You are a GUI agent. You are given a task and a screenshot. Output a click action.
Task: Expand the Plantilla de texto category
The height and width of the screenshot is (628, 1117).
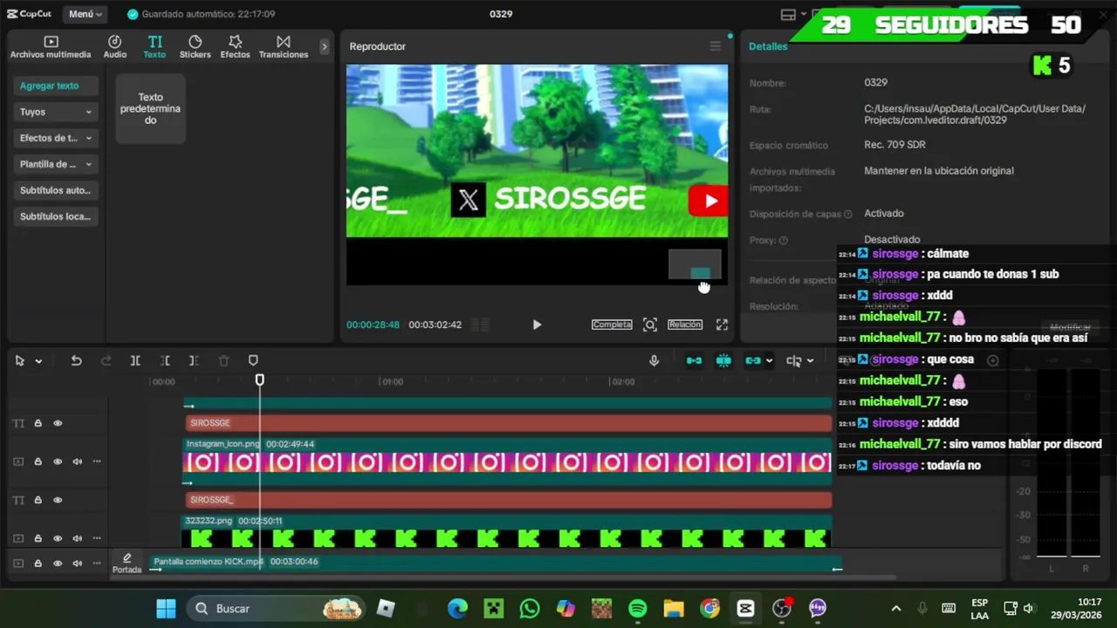point(56,164)
